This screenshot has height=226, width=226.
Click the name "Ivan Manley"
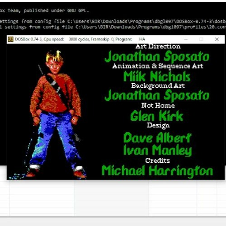pyautogui.click(x=157, y=150)
